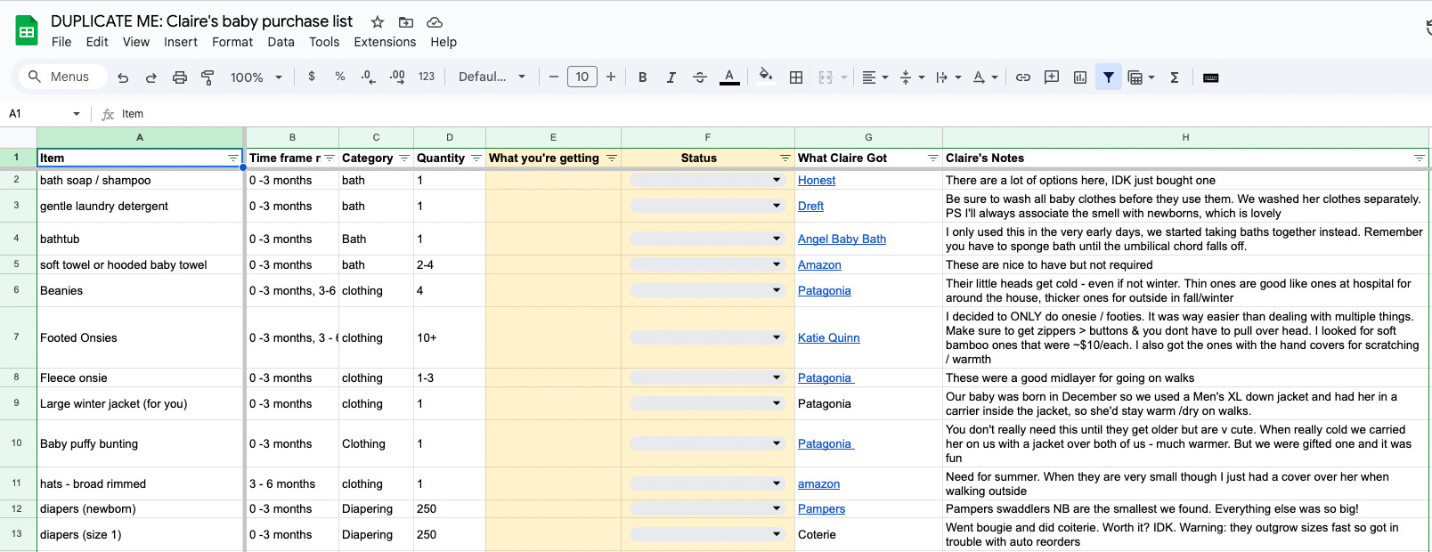Open the Quantity column filter button
Viewport: 1432px width, 552px height.
click(476, 158)
